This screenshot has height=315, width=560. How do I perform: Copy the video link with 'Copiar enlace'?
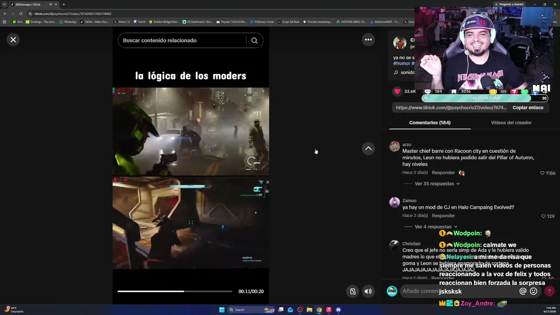[x=528, y=108]
